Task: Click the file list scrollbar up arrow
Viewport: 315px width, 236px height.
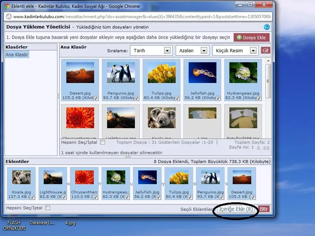Action: click(x=268, y=61)
